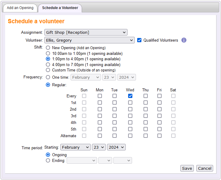The image size is (221, 180).
Task: Check the Alternate Friday checkbox
Action: (159, 136)
